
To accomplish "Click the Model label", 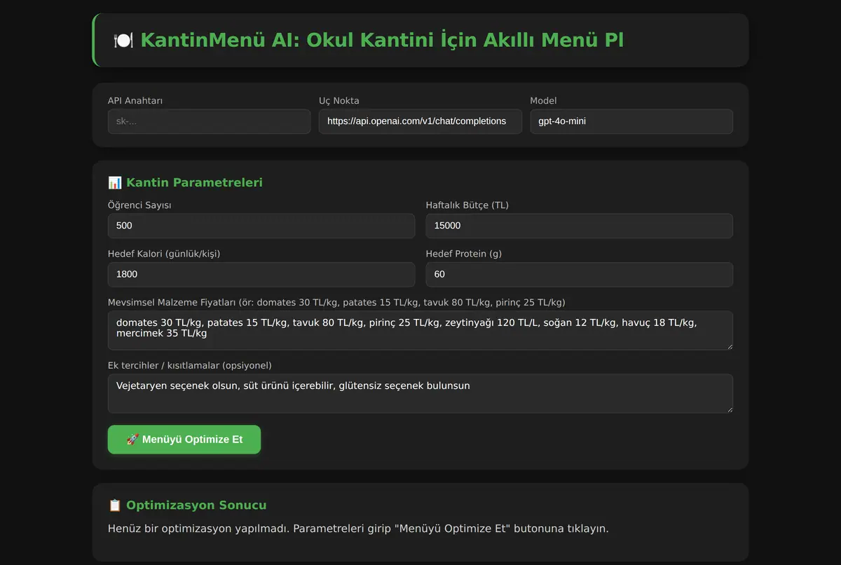I will tap(543, 101).
